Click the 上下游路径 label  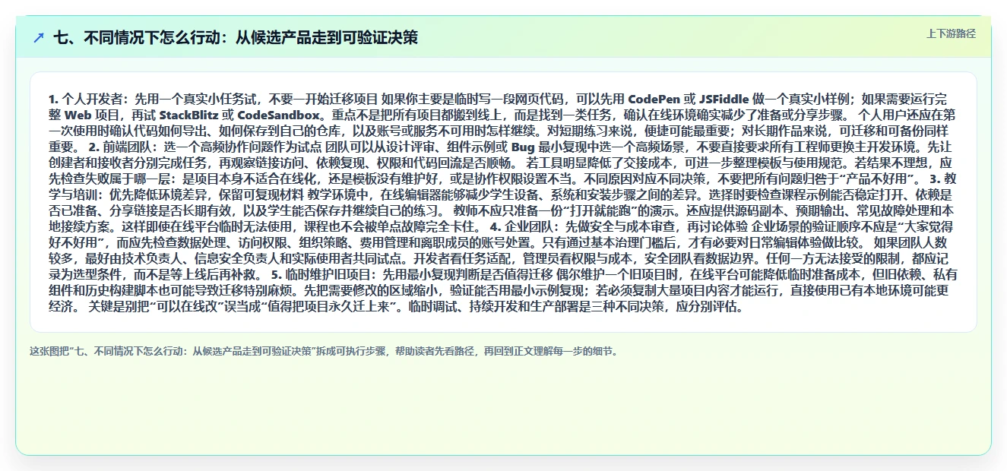pyautogui.click(x=951, y=34)
